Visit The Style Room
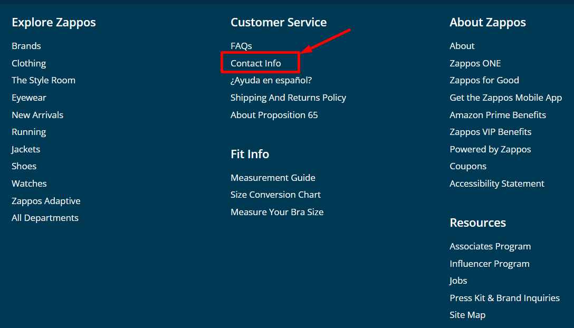This screenshot has height=328, width=574. 43,80
